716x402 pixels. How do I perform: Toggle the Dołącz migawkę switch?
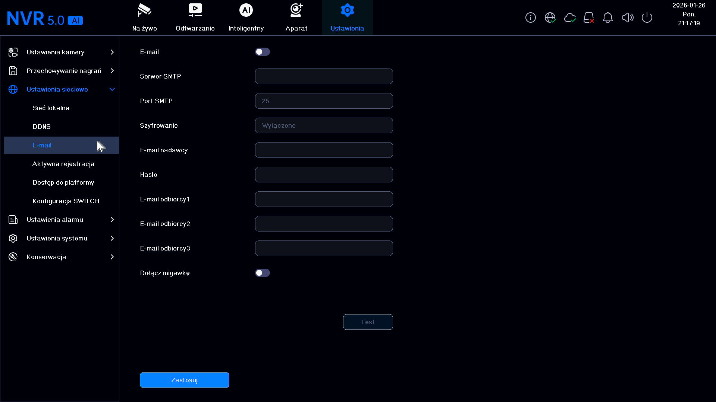point(263,273)
